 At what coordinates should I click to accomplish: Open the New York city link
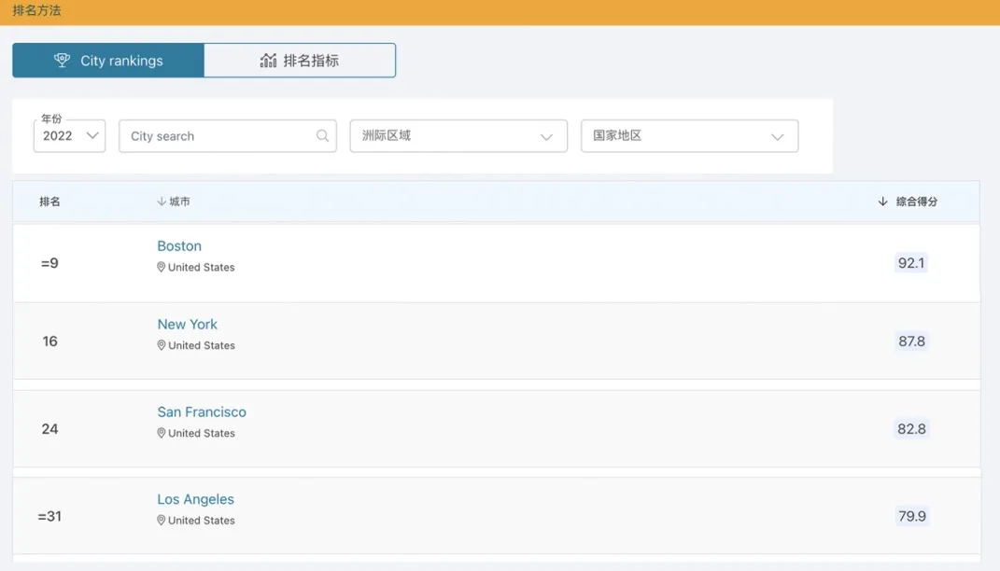[x=187, y=325]
